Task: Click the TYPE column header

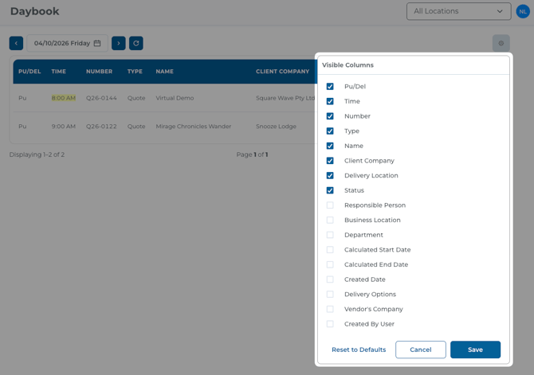Action: [135, 72]
